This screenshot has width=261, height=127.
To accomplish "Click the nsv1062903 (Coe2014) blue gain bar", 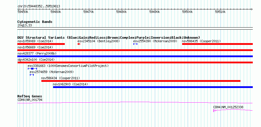I will click(x=153, y=87).
